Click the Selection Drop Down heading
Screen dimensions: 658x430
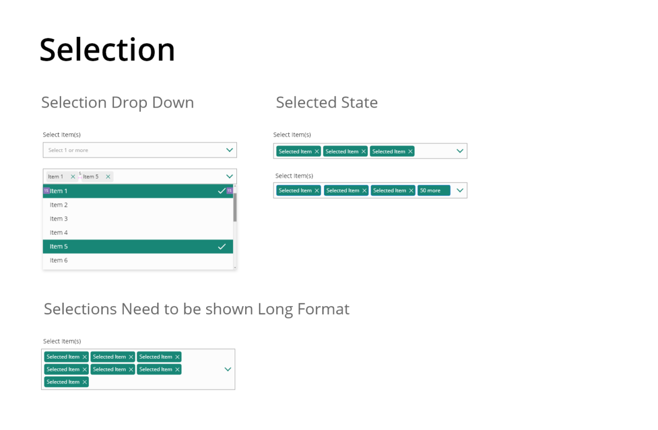point(117,103)
